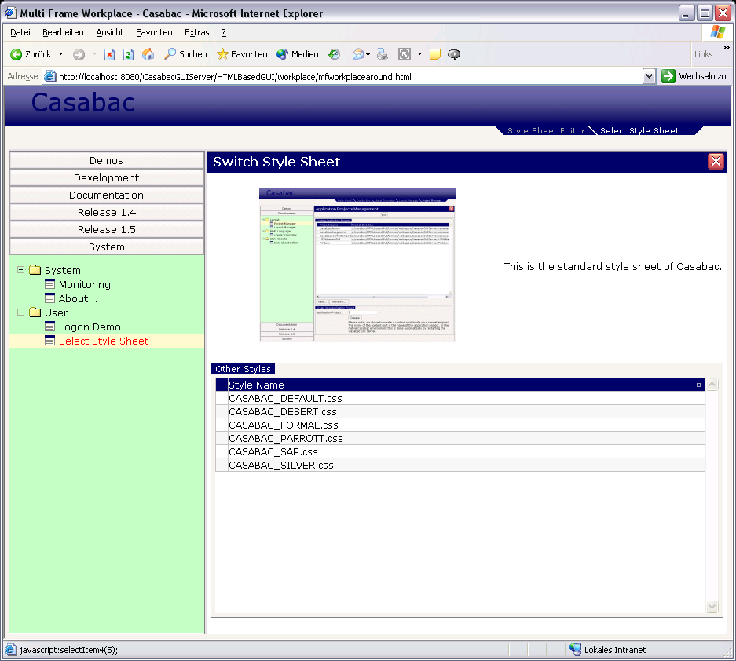This screenshot has width=736, height=661.
Task: Open the Mail icon in toolbar
Action: point(357,54)
